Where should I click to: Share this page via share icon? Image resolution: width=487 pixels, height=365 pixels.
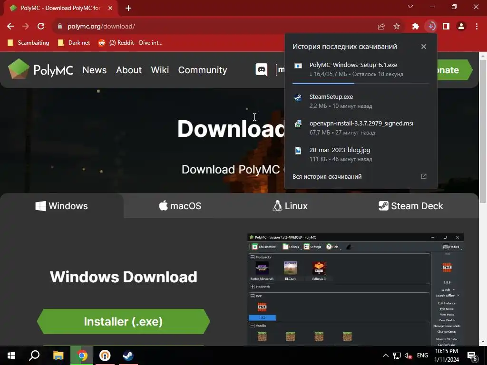click(381, 27)
